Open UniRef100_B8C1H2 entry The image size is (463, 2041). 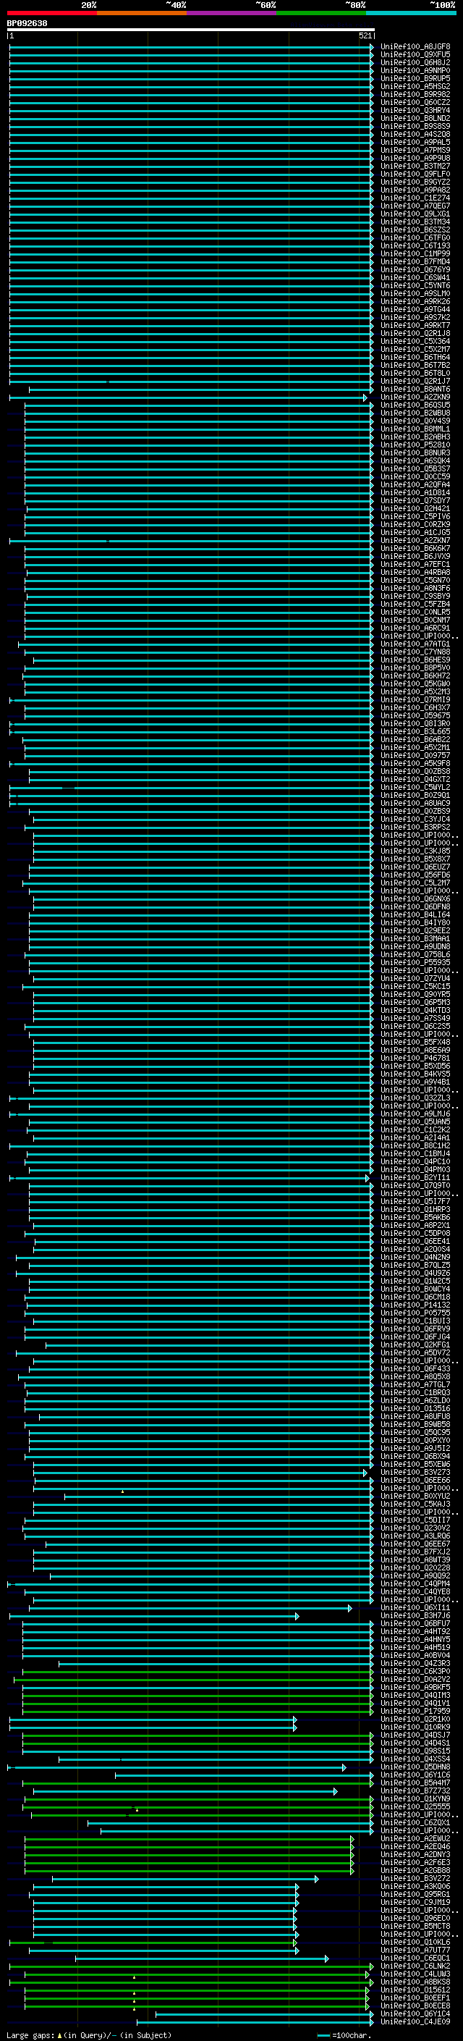pyautogui.click(x=415, y=1145)
